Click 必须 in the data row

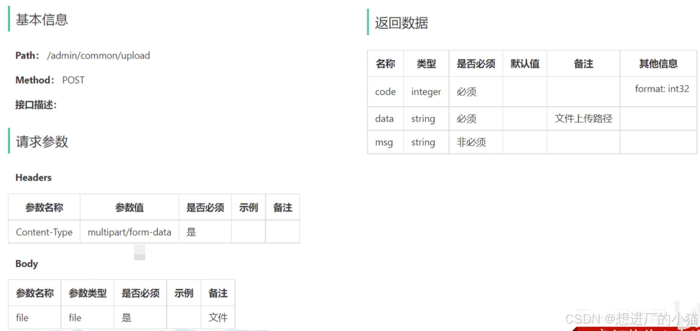tap(467, 119)
